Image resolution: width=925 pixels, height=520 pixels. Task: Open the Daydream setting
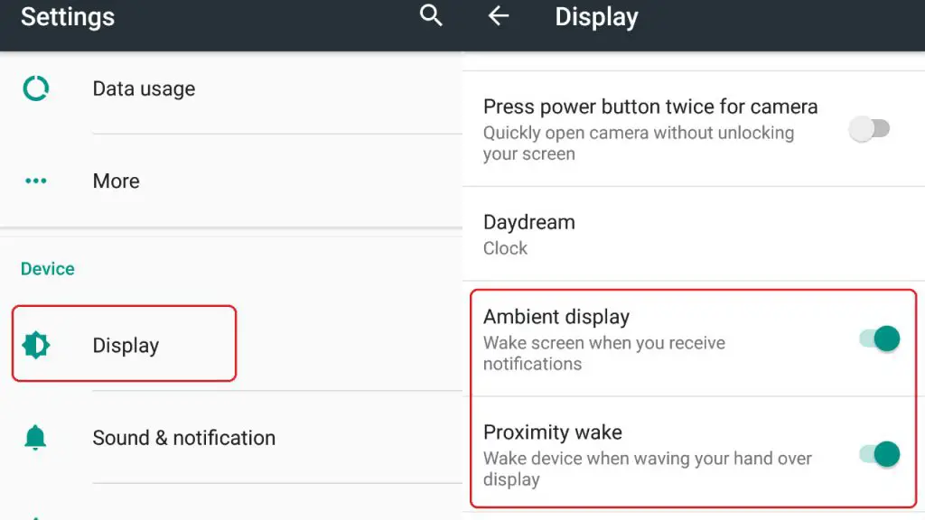[694, 234]
